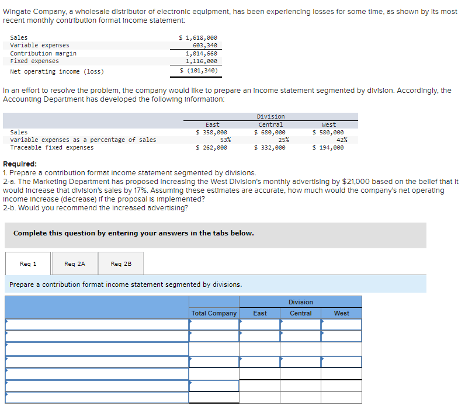
Task: Open third row label dropdown in answer table
Action: [x=97, y=349]
